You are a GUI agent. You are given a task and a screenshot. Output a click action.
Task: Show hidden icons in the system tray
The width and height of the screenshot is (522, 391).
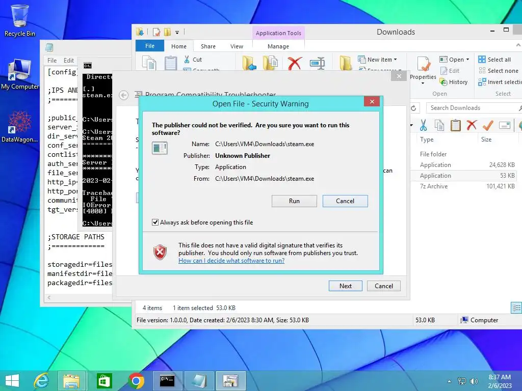pyautogui.click(x=450, y=381)
